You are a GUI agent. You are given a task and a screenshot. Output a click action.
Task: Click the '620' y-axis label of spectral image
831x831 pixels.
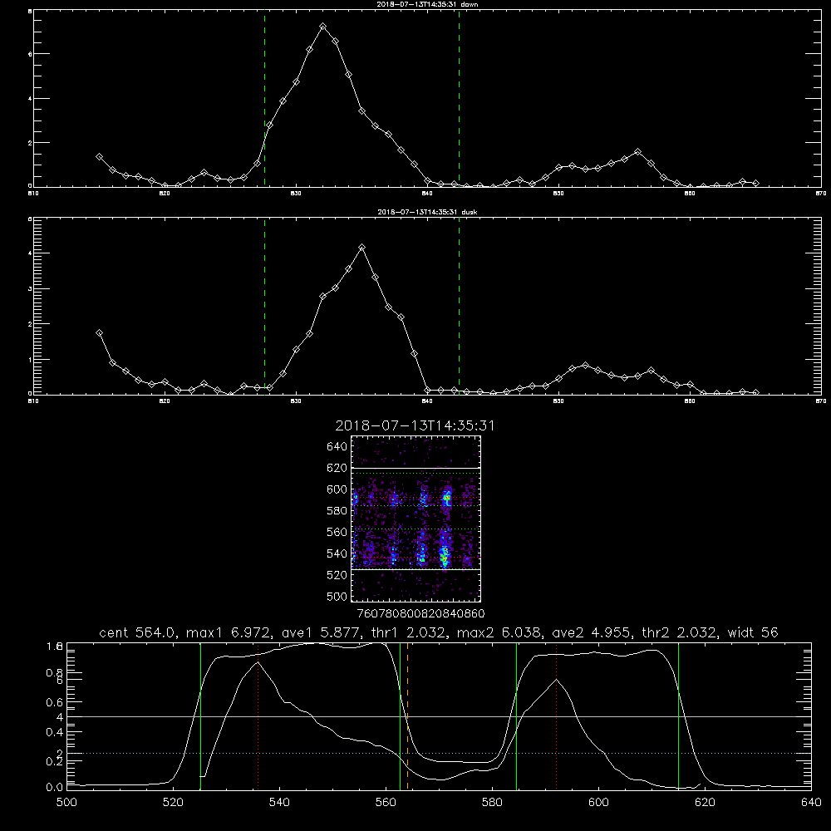(337, 468)
